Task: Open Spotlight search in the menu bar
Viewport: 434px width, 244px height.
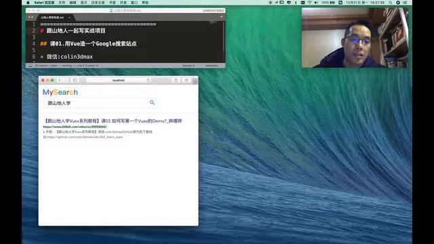Action: coord(391,3)
